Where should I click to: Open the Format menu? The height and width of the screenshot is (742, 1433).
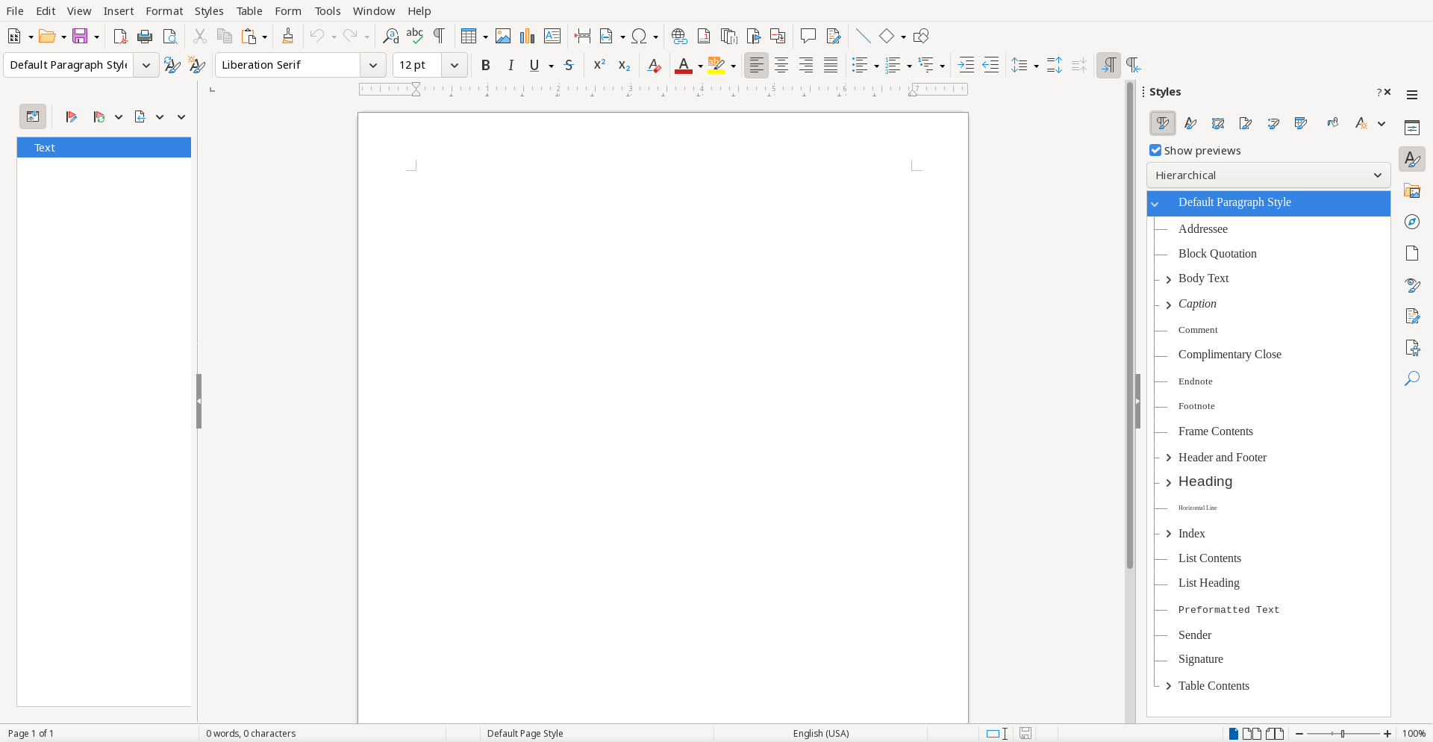point(164,11)
